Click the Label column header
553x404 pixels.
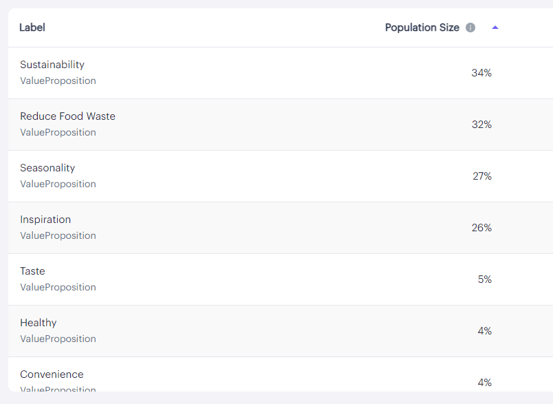32,28
